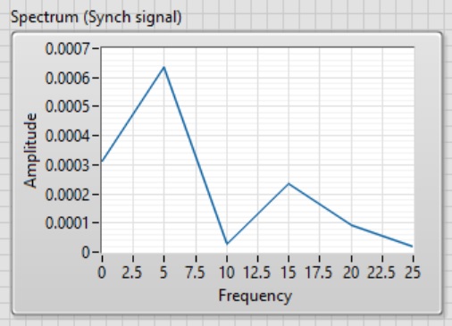
Task: Click the secondary peak at frequency 15
Action: click(289, 184)
